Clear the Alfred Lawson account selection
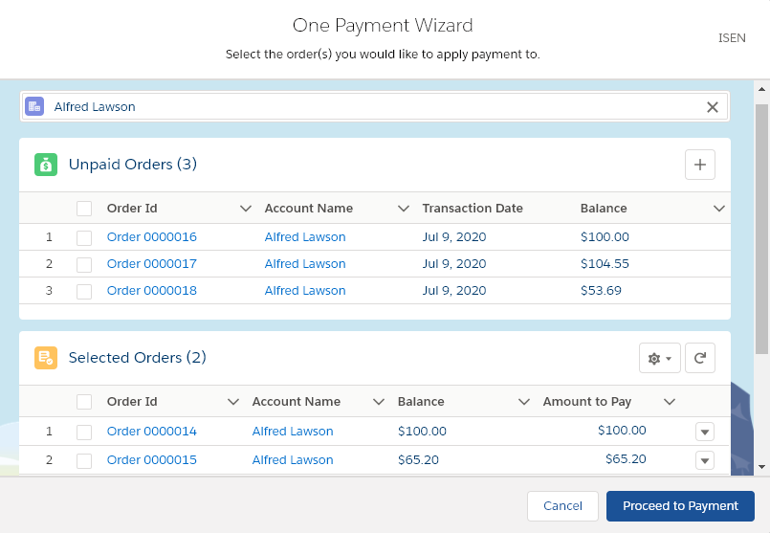770x533 pixels. (x=712, y=107)
